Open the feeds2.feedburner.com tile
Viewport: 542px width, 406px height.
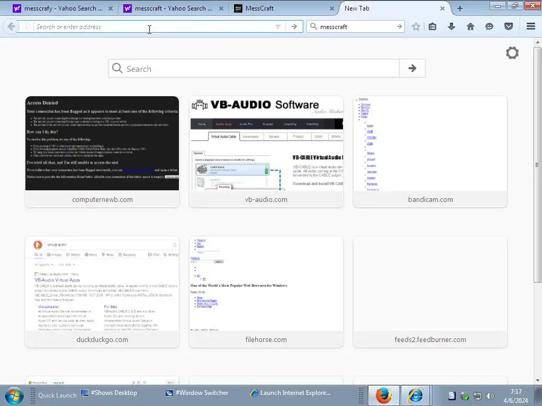coord(430,292)
